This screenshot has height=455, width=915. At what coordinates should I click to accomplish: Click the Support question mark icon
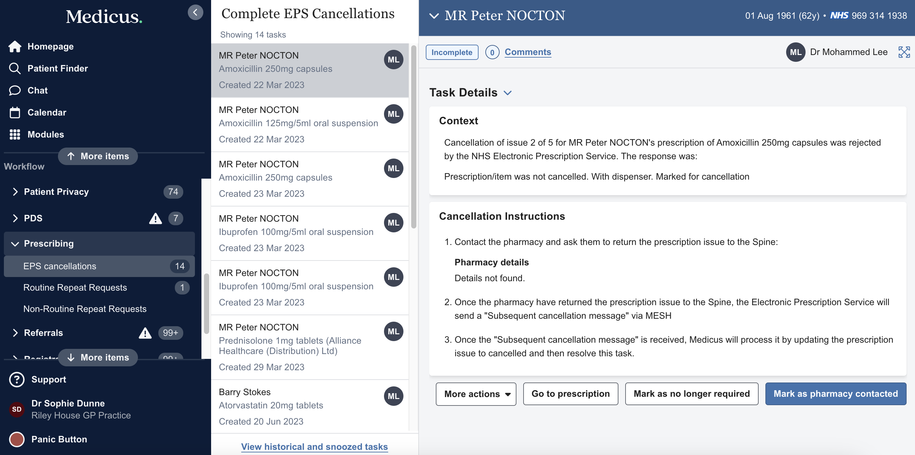(x=17, y=379)
